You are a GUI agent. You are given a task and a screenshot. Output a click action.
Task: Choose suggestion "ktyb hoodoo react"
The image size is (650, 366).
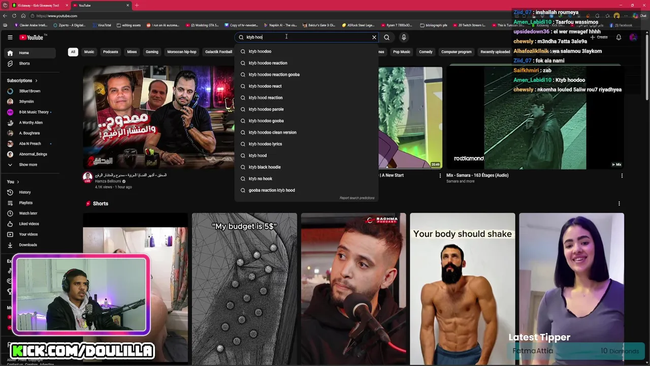[x=307, y=86]
